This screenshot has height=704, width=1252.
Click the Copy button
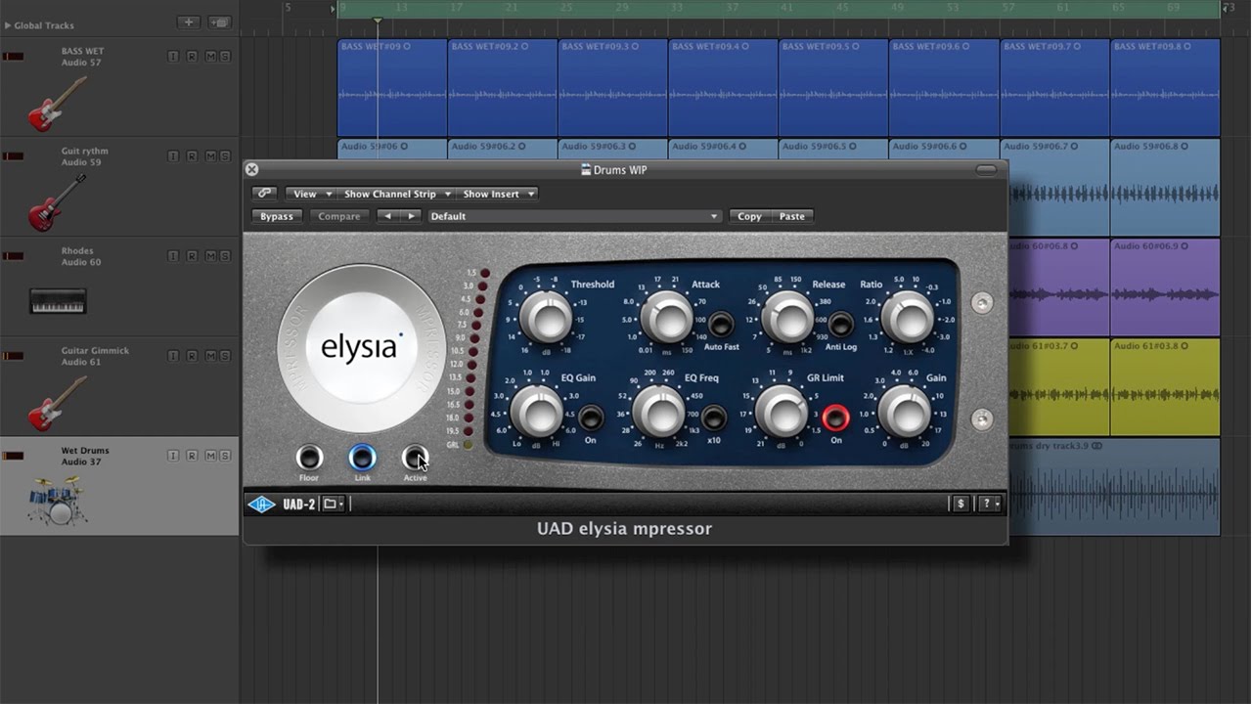click(750, 216)
